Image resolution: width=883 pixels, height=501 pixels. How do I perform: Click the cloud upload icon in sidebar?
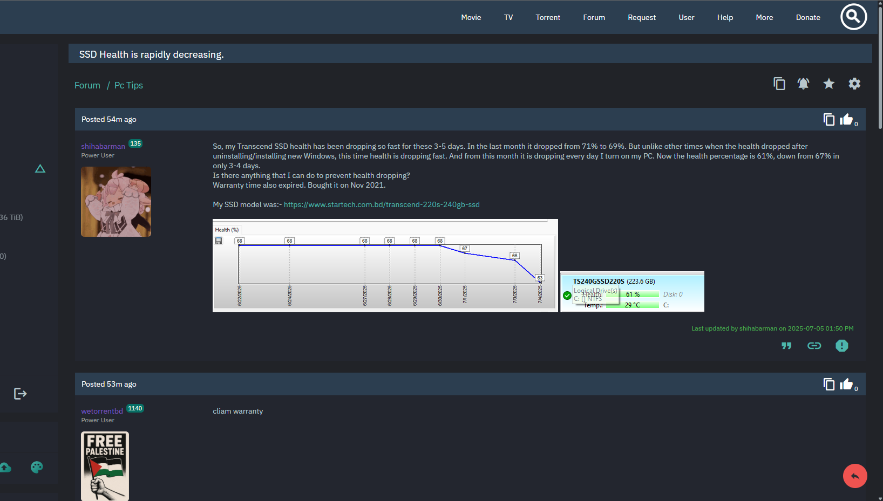tap(5, 467)
